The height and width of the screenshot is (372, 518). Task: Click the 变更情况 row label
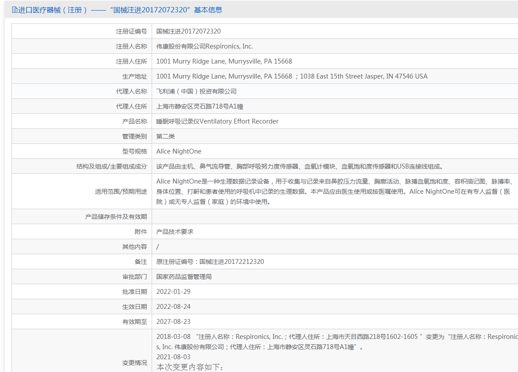point(134,363)
